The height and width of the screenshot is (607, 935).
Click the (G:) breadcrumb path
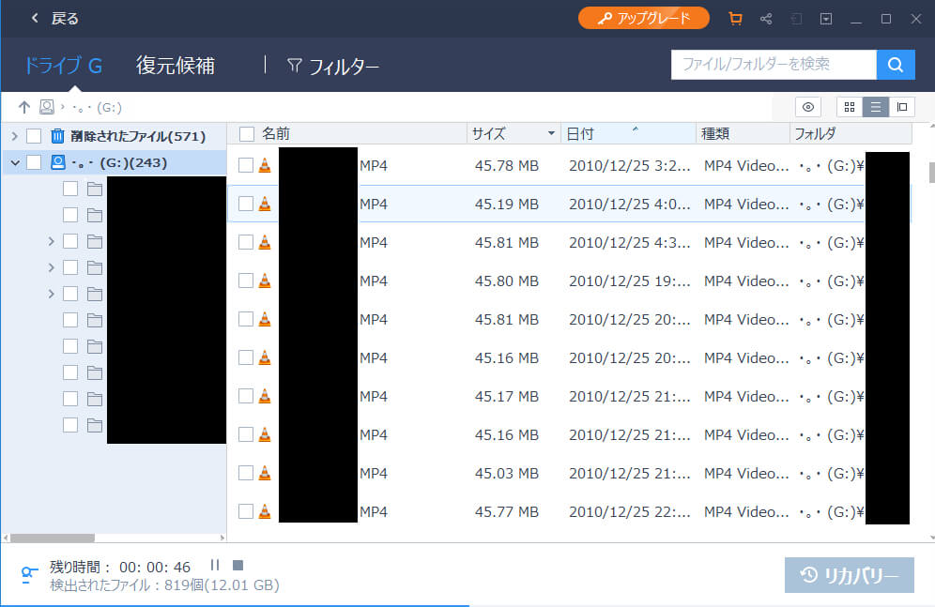(x=98, y=108)
